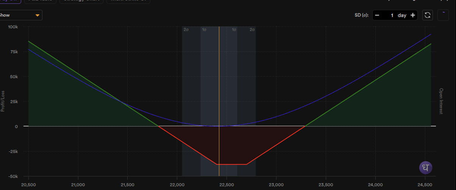456x190 pixels.
Task: Click the 100k y-axis label
Action: (13, 27)
